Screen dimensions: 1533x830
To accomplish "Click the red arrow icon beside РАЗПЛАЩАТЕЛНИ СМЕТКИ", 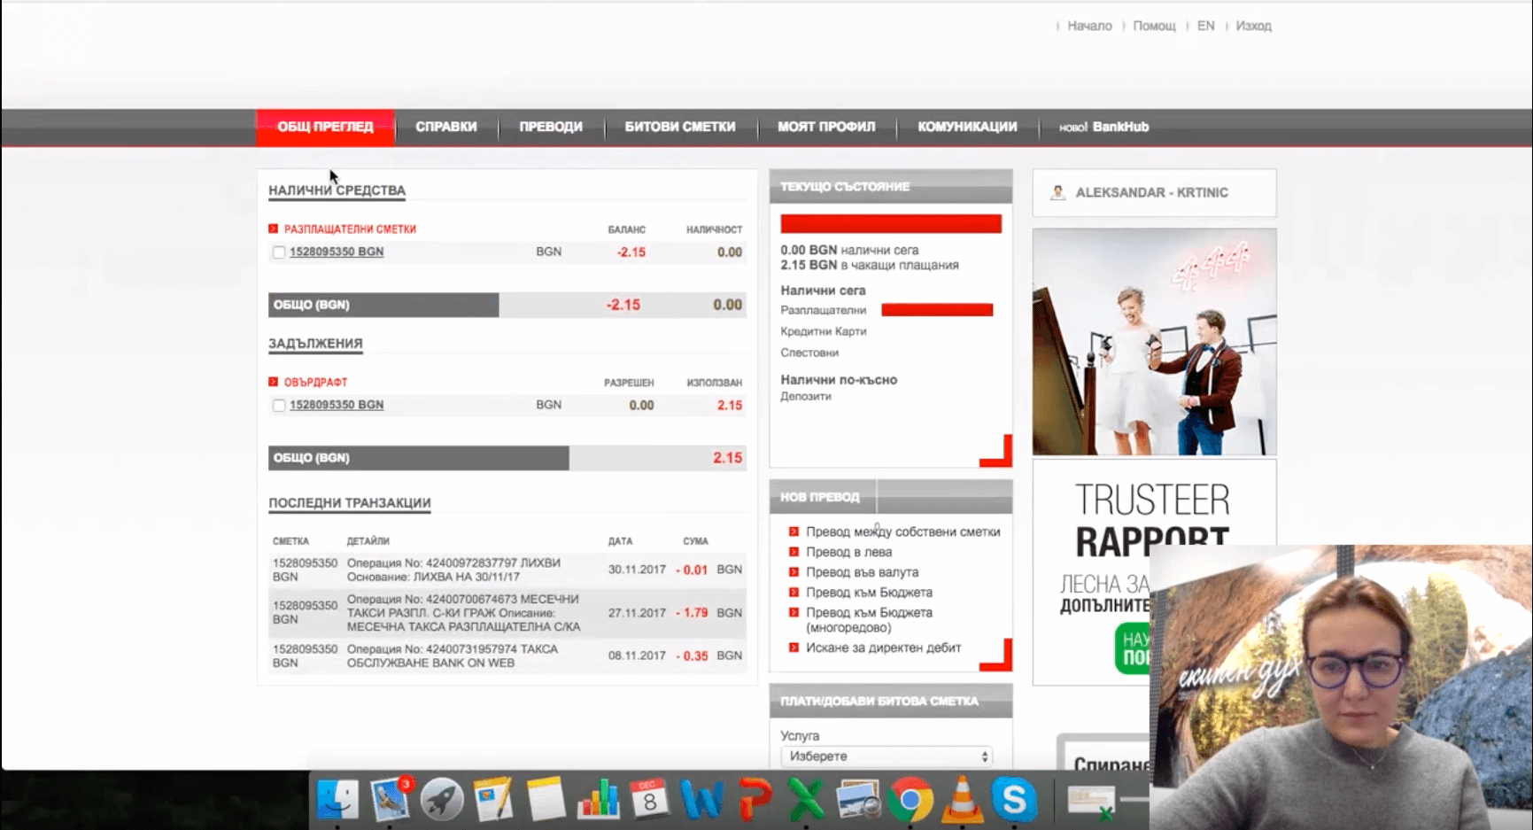I will coord(273,228).
